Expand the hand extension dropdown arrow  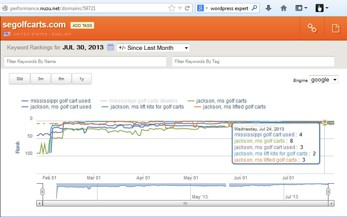pyautogui.click(x=327, y=8)
